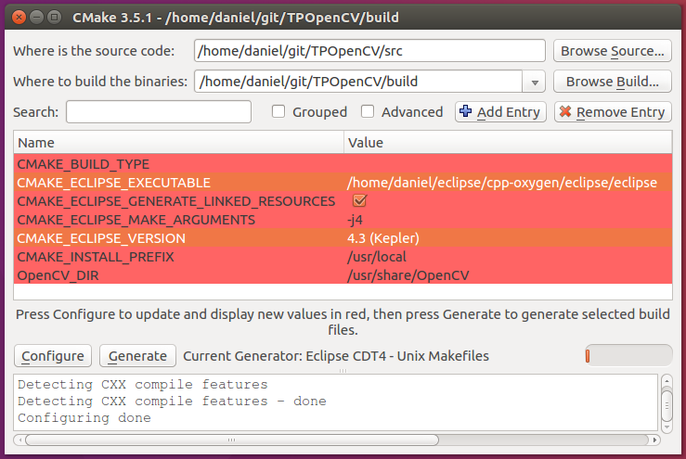Click the 4.3 (Kepler) value
Image resolution: width=686 pixels, height=459 pixels.
(x=382, y=238)
